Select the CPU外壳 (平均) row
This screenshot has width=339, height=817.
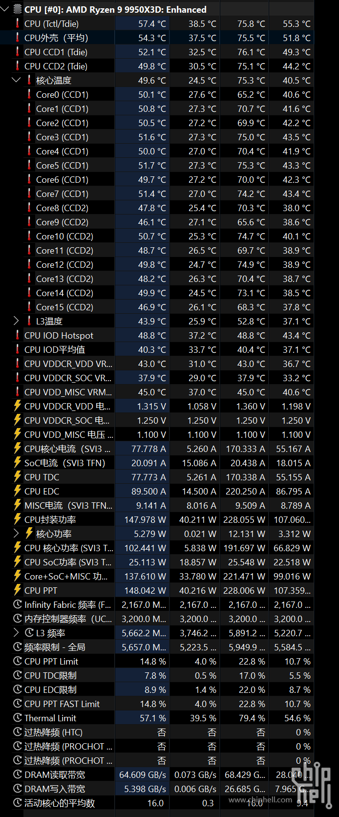(157, 38)
